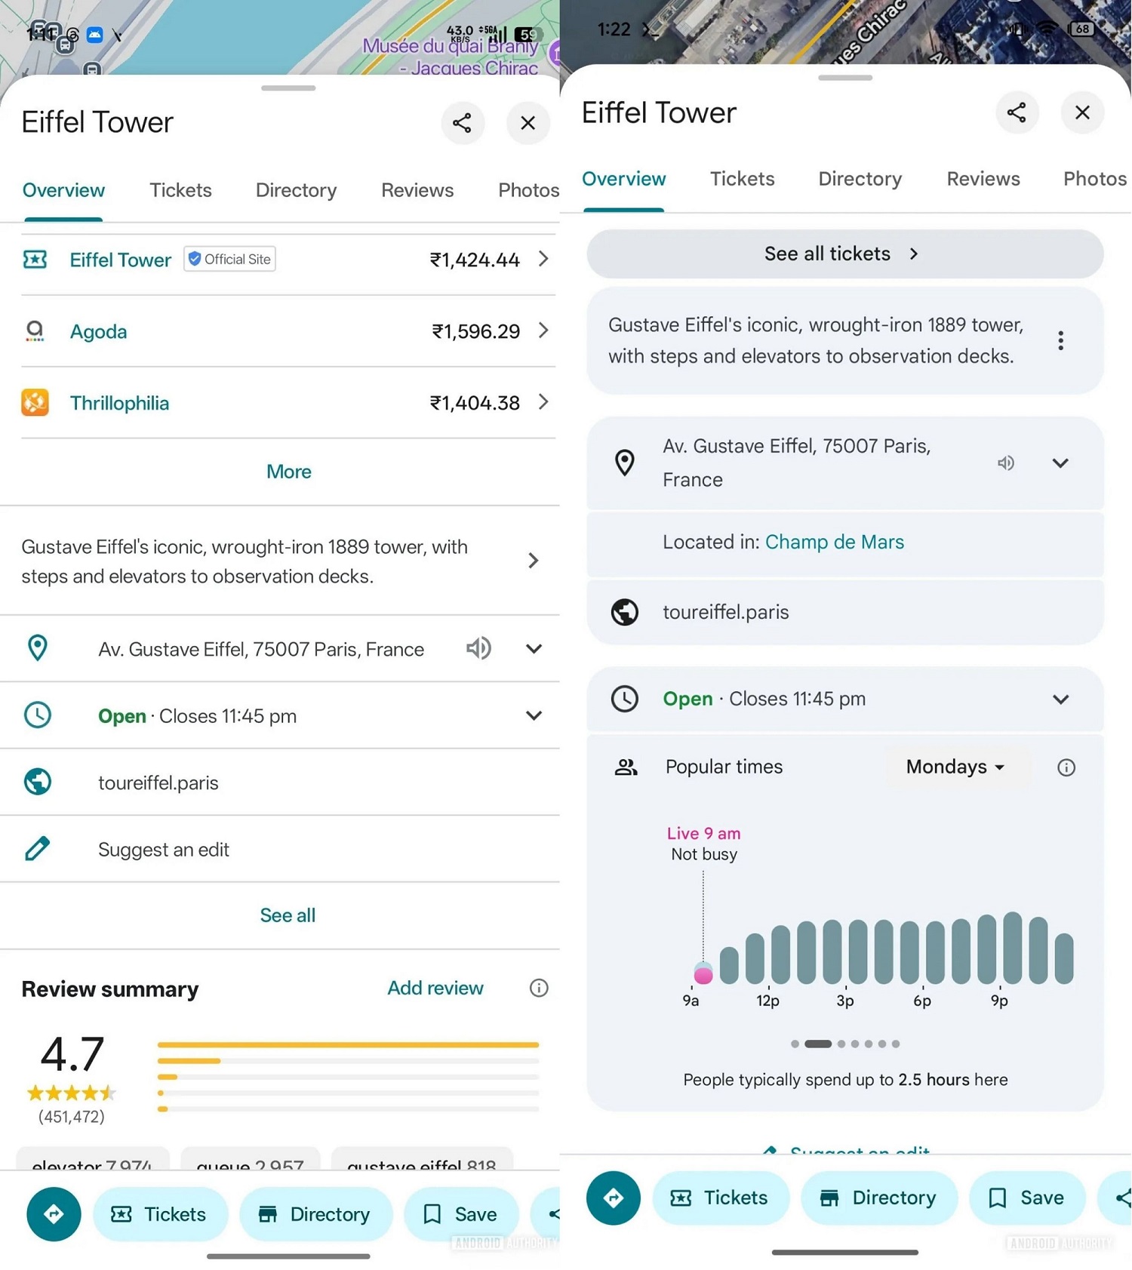The image size is (1132, 1270).
Task: Select the Thrillophilia ticket offer
Action: coord(288,403)
